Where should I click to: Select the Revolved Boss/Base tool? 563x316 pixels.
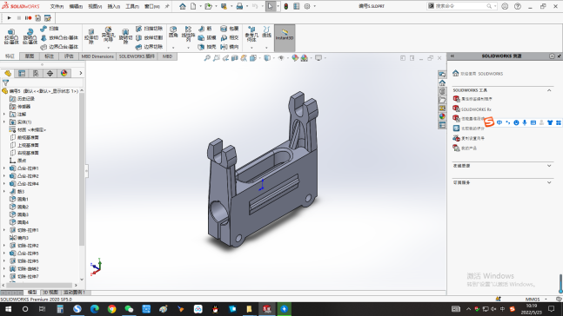pyautogui.click(x=30, y=36)
